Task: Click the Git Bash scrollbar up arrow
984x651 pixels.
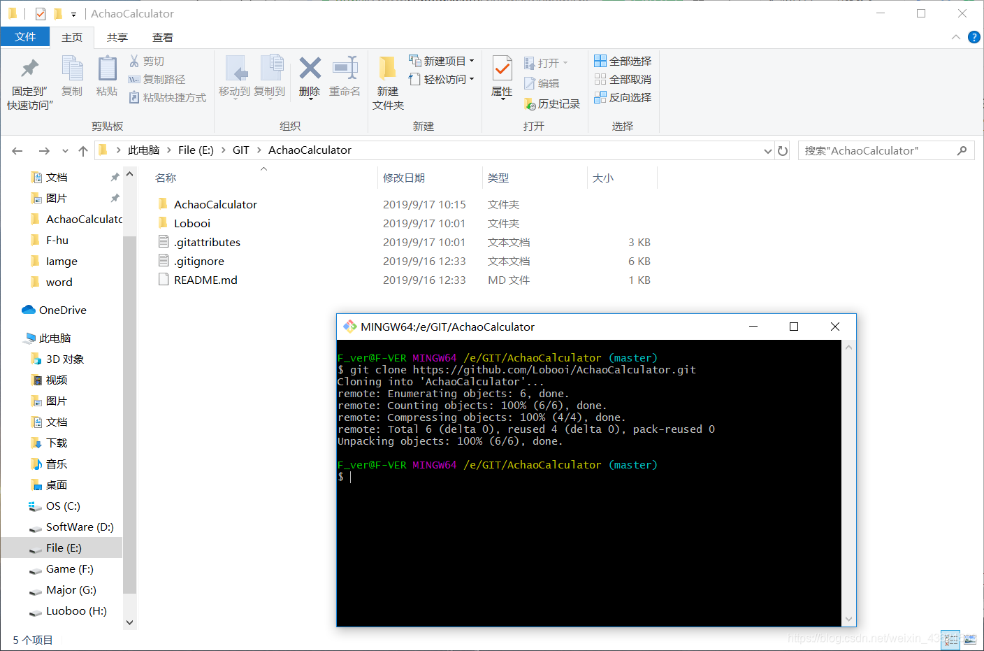Action: click(x=848, y=347)
